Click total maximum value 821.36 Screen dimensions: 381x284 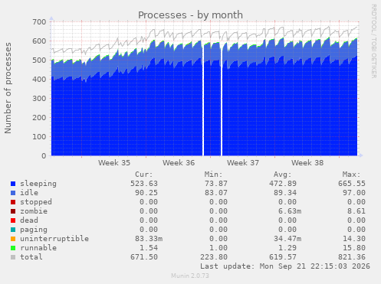tap(352, 257)
